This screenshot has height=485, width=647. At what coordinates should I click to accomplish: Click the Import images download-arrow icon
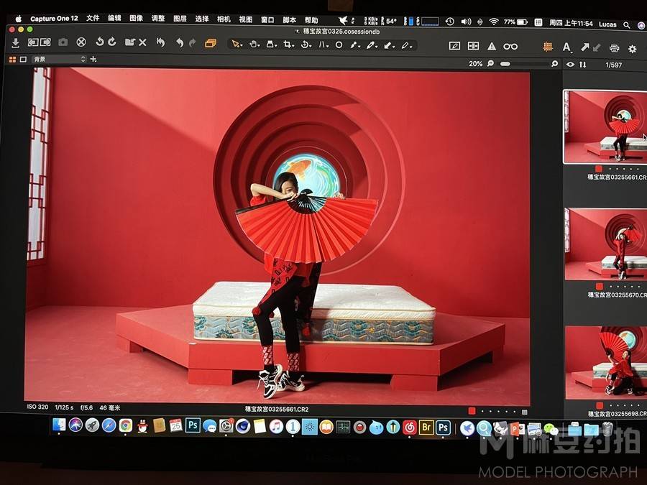pyautogui.click(x=16, y=42)
